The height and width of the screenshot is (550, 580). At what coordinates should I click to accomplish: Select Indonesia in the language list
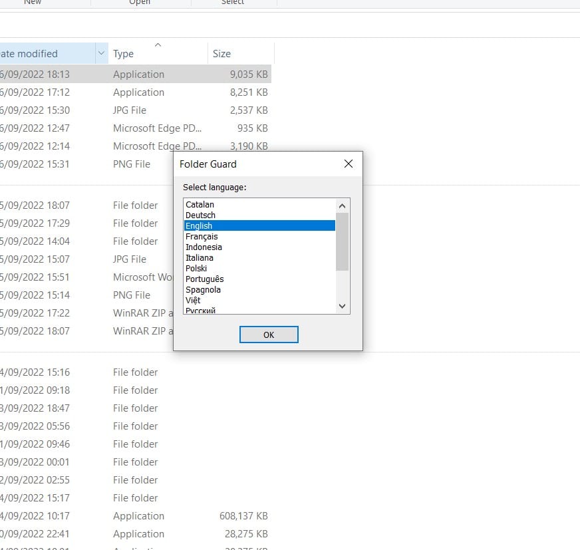point(259,247)
